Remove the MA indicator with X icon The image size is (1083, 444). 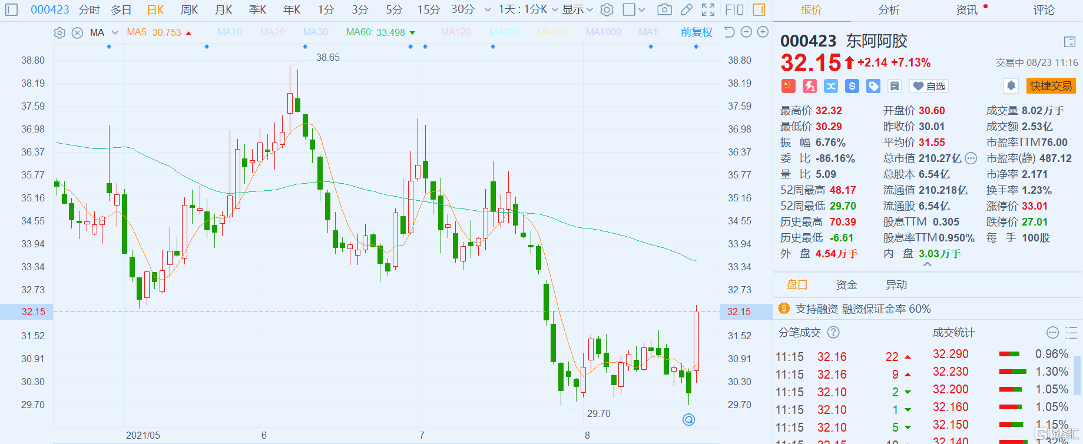77,32
